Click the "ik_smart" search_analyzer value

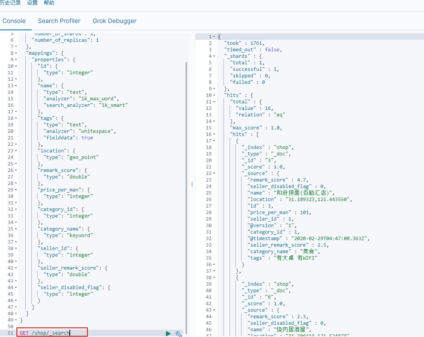113,105
